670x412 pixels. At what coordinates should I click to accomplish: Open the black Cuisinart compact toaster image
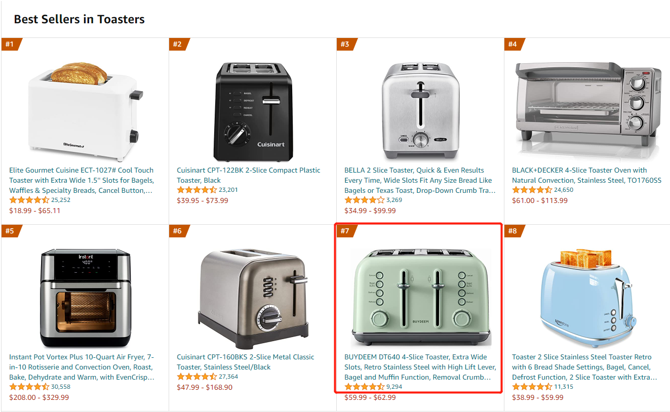(253, 107)
